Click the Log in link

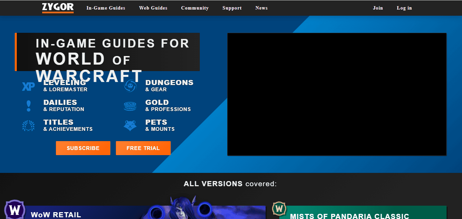point(404,8)
